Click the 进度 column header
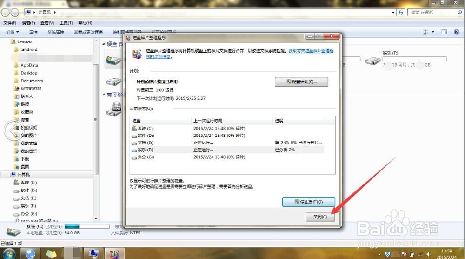Viewport: 465px width, 259px height. (298, 121)
